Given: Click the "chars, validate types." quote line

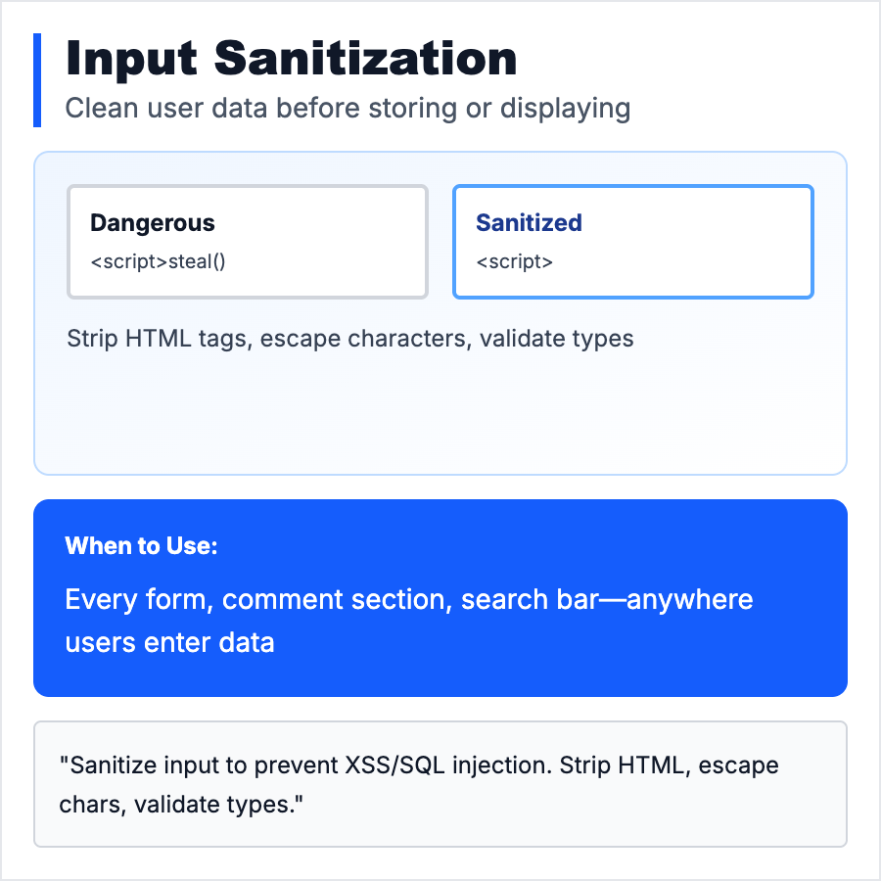Looking at the screenshot, I should coord(177,805).
